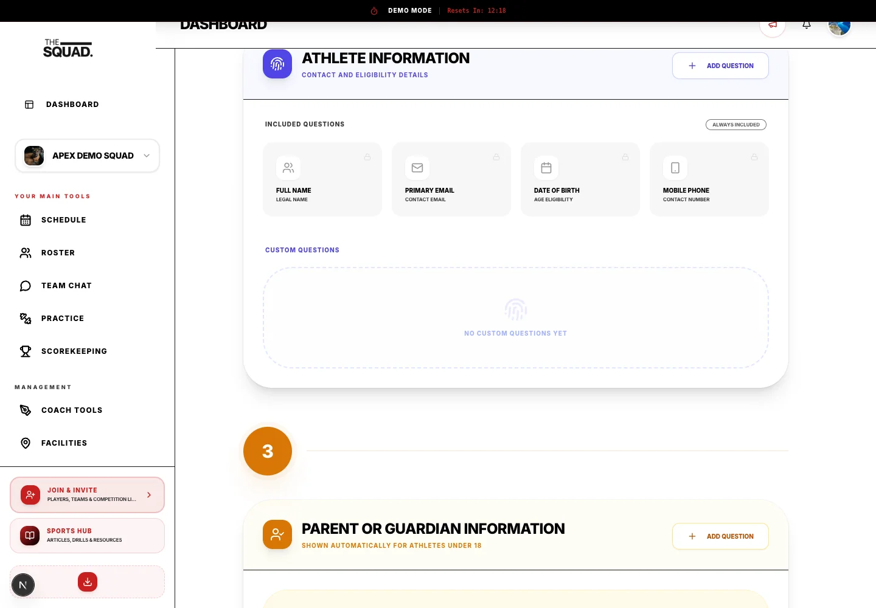The width and height of the screenshot is (876, 608).
Task: Open Coach Tools
Action: click(87, 410)
